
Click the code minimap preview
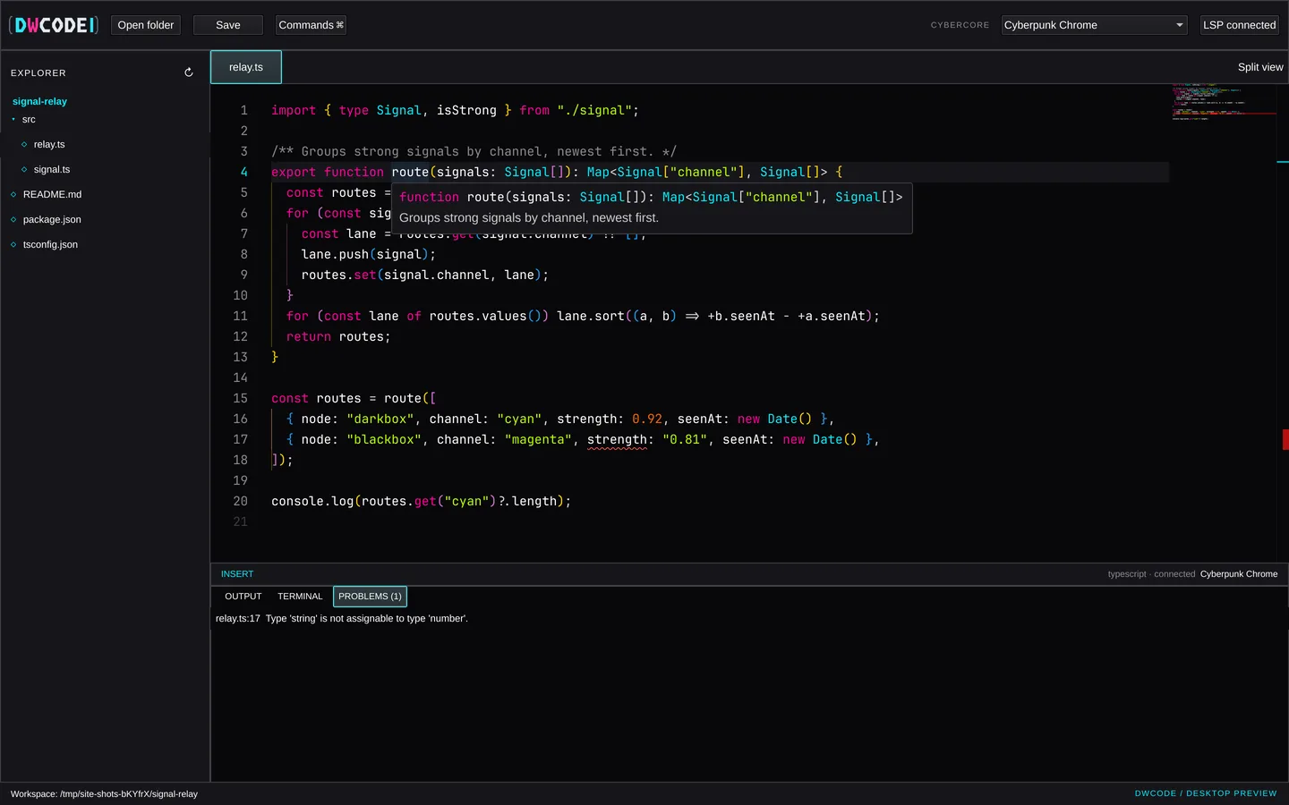point(1225,102)
